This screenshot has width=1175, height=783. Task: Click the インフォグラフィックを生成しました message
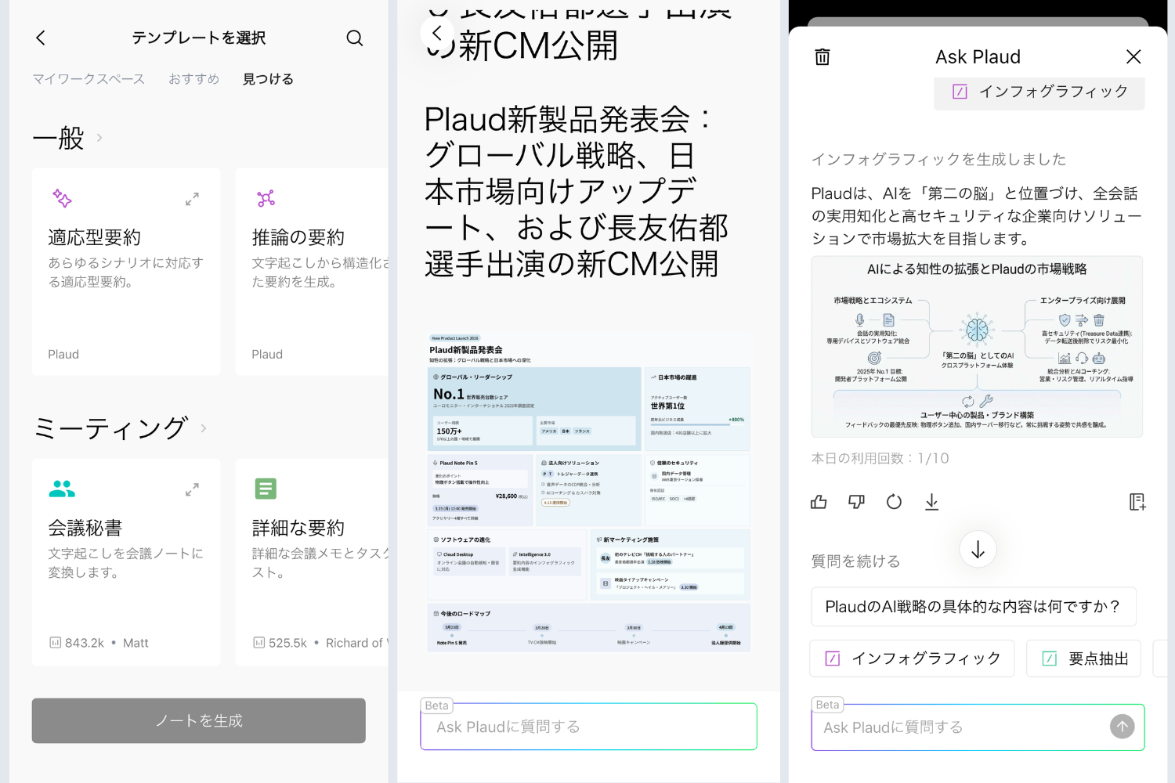click(938, 159)
